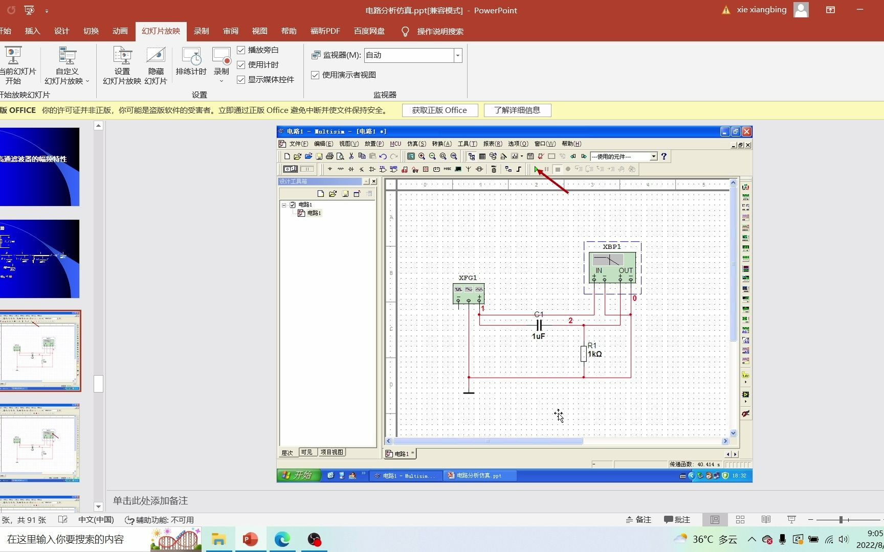Open the 百度网盘 tab
The image size is (884, 552).
click(x=369, y=31)
